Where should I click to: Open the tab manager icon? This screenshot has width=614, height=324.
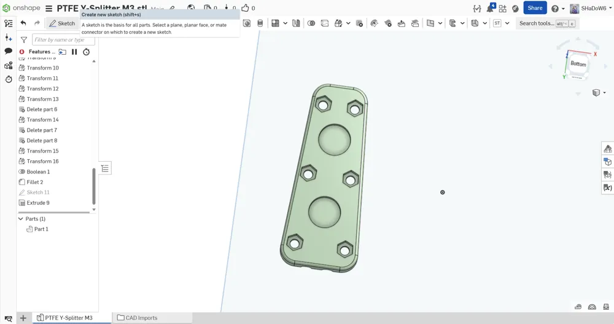click(x=8, y=318)
